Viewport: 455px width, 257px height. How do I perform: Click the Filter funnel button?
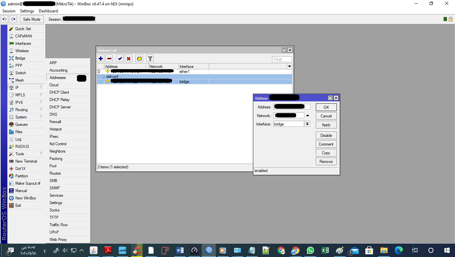pyautogui.click(x=150, y=59)
